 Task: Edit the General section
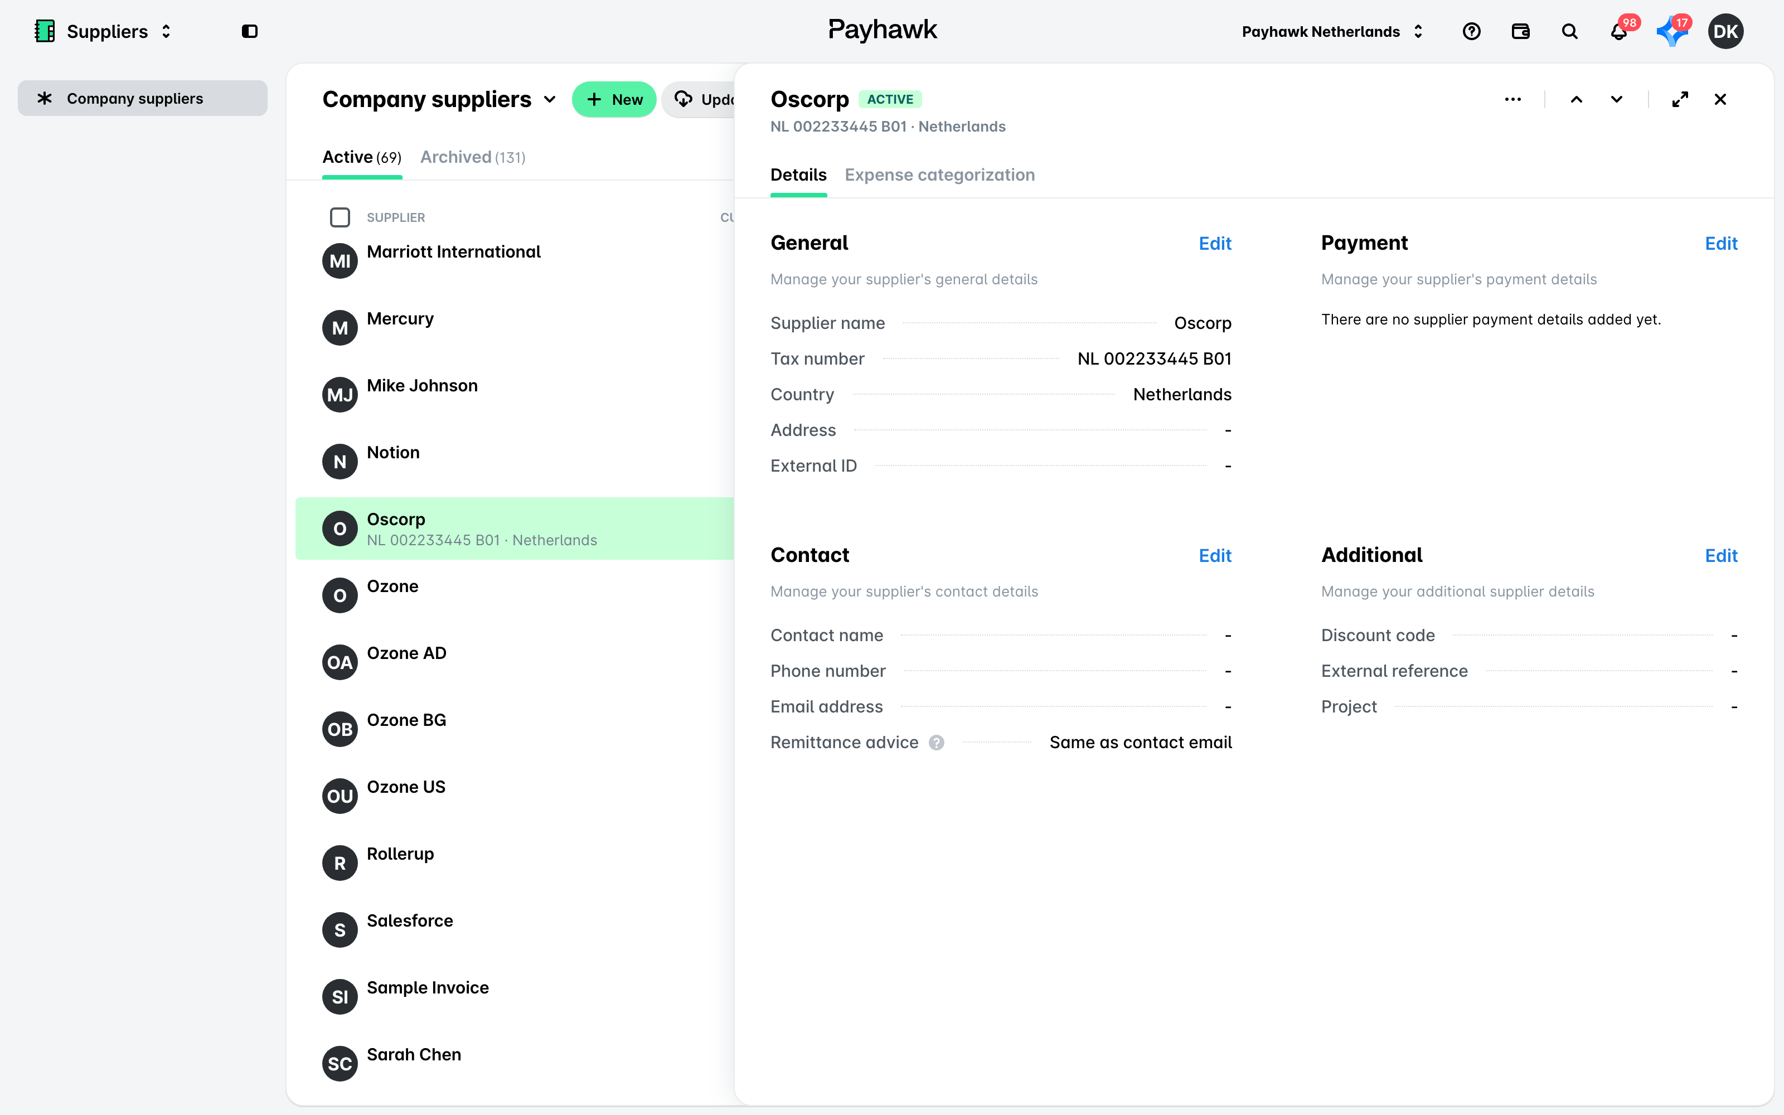(1215, 244)
